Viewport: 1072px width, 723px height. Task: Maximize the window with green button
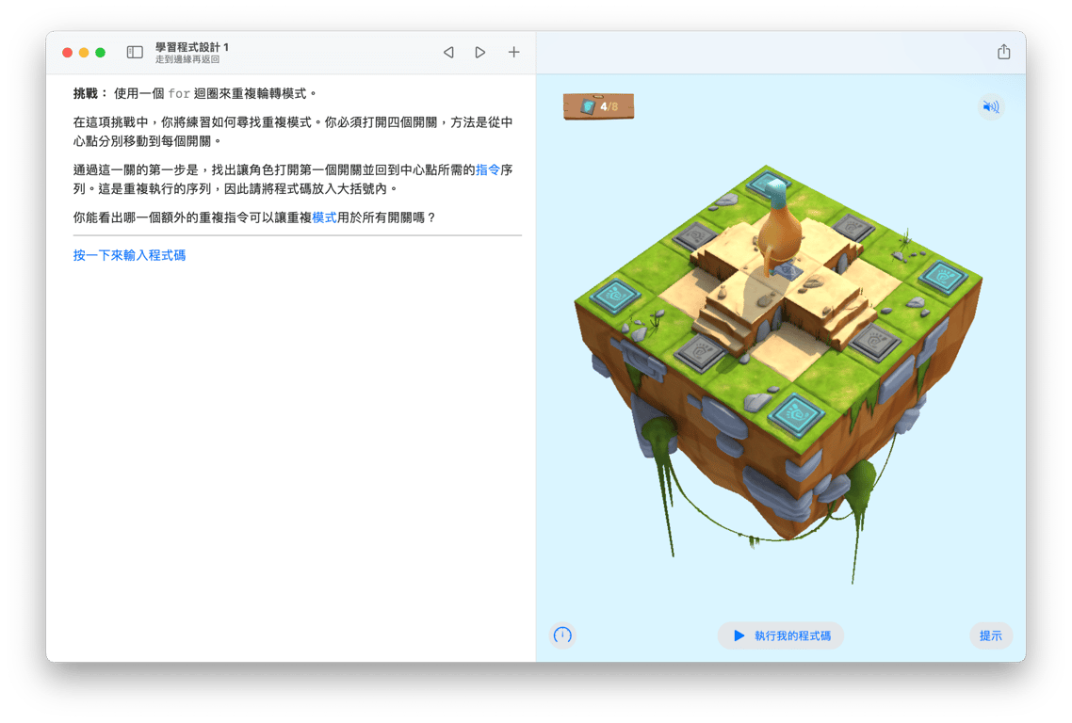[101, 53]
